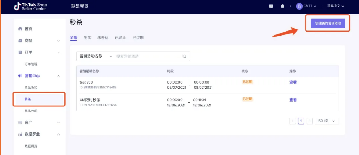Click the campaign name 618限时秒杀
The image size is (359, 155).
[90, 100]
